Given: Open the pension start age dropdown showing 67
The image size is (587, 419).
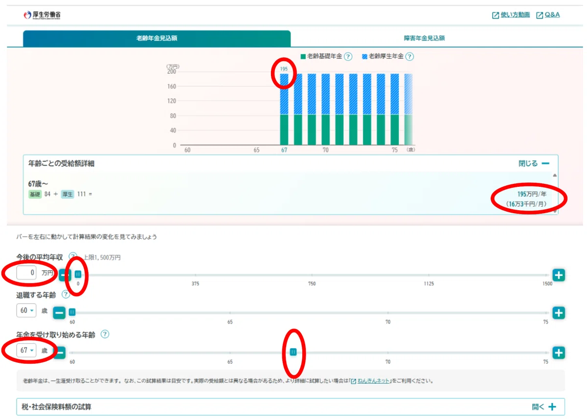Looking at the screenshot, I should click(x=26, y=351).
